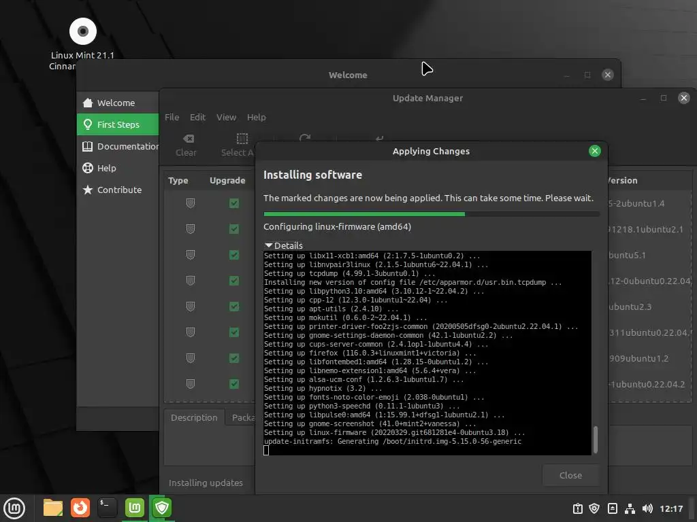Screen dimensions: 697x522
Task: Open the Terminal from the taskbar
Action: (107, 508)
